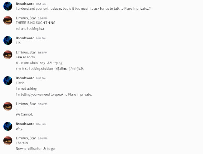Click Liminus_Star's avatar beside "i am so sorry"
The width and height of the screenshot is (203, 154).
coord(8,55)
